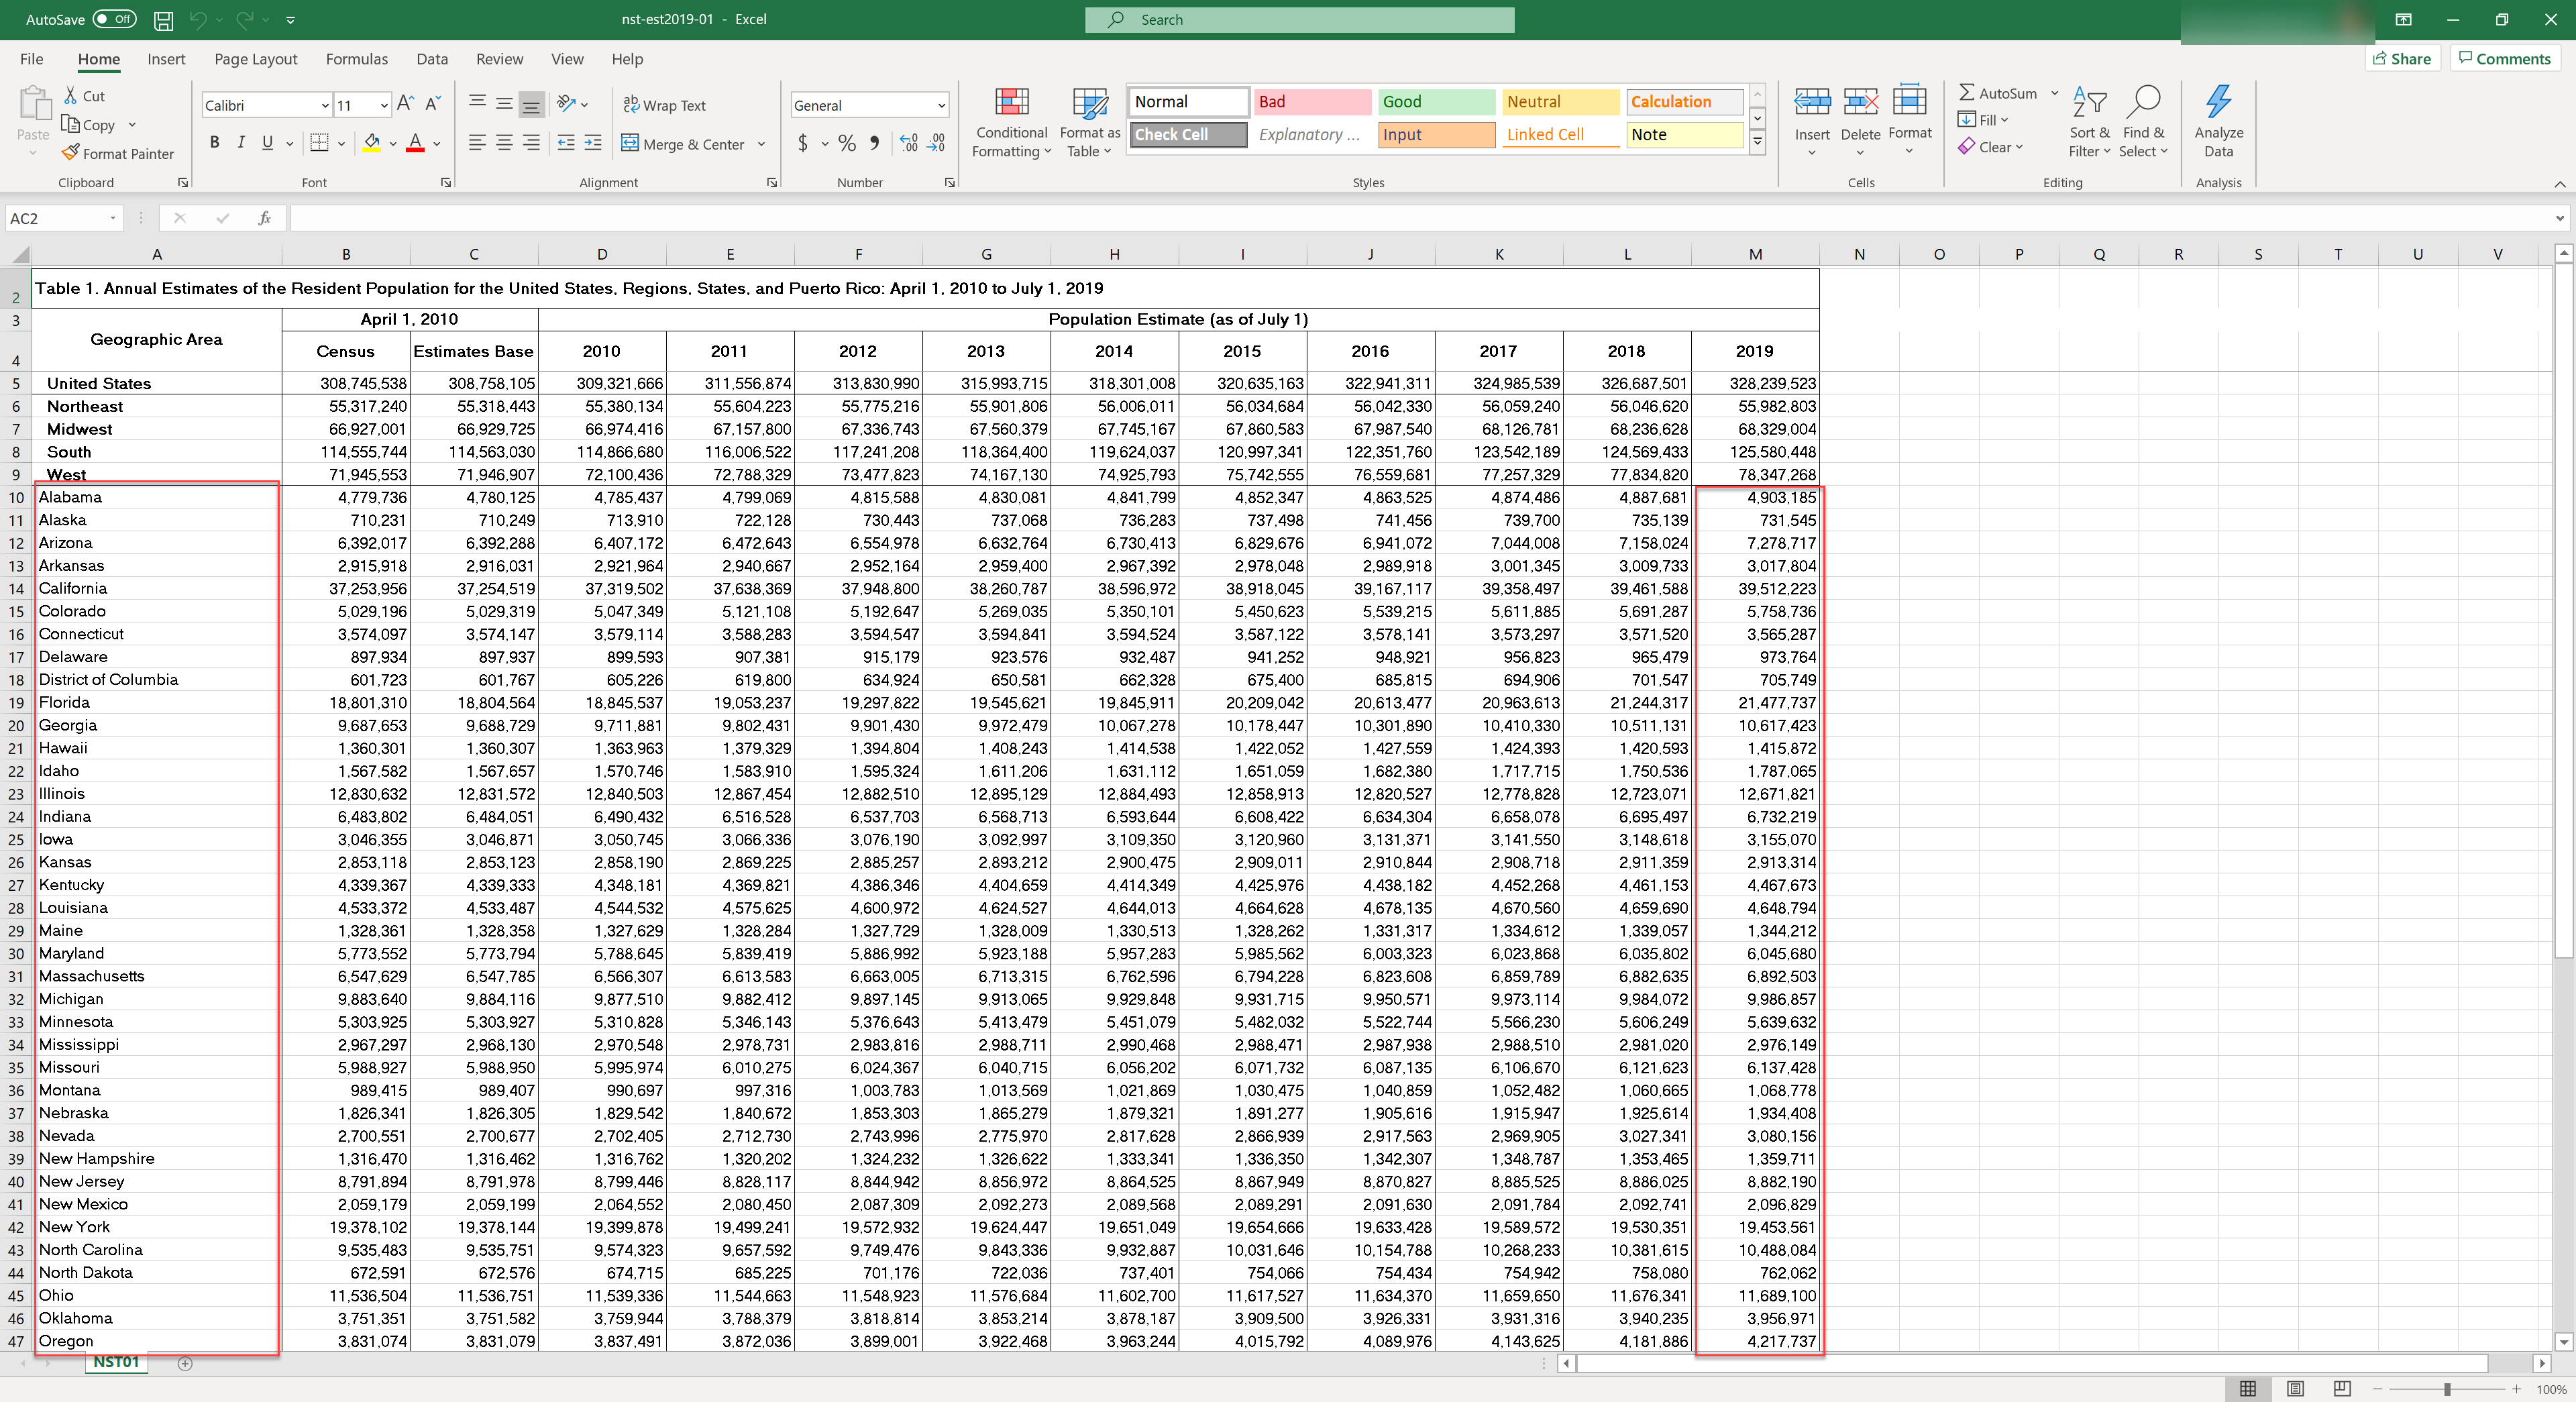2576x1402 pixels.
Task: Click the Insert Function fx icon
Action: click(264, 218)
